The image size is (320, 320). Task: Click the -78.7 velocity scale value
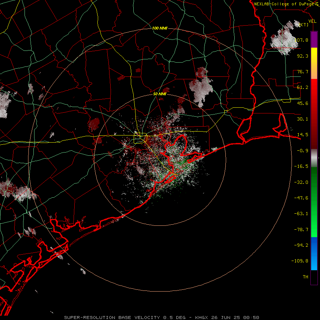click(301, 230)
